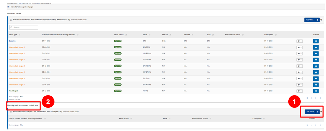Screen dimensions: 326x131
Task: Sort households table by Date of current value
Action: pyautogui.click(x=78, y=35)
